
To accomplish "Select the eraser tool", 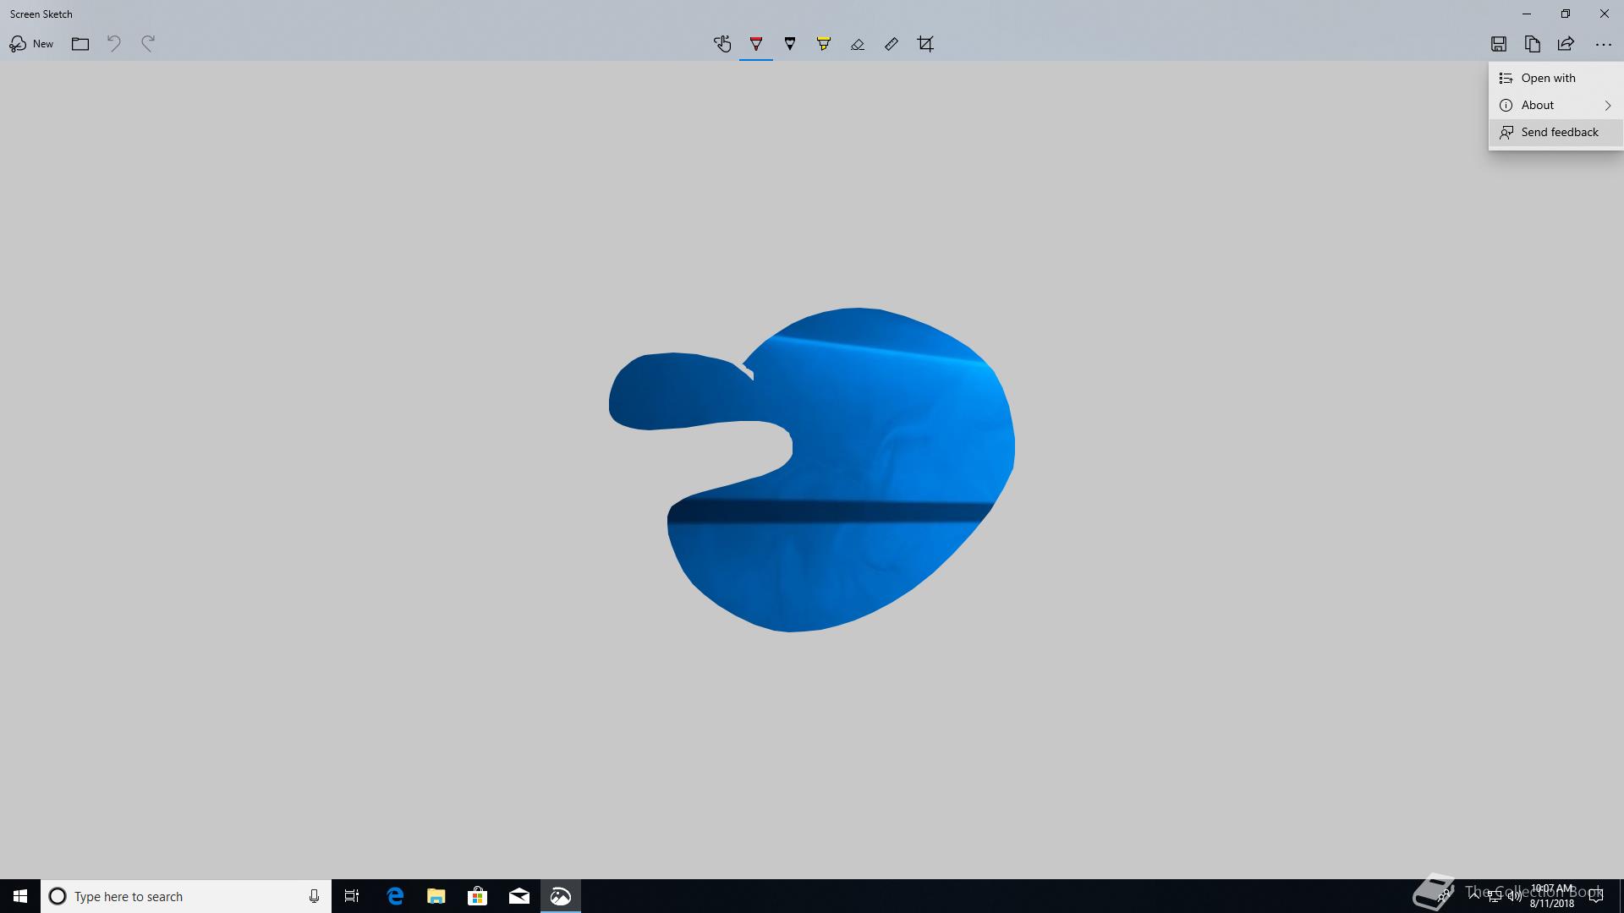I will 858,44.
